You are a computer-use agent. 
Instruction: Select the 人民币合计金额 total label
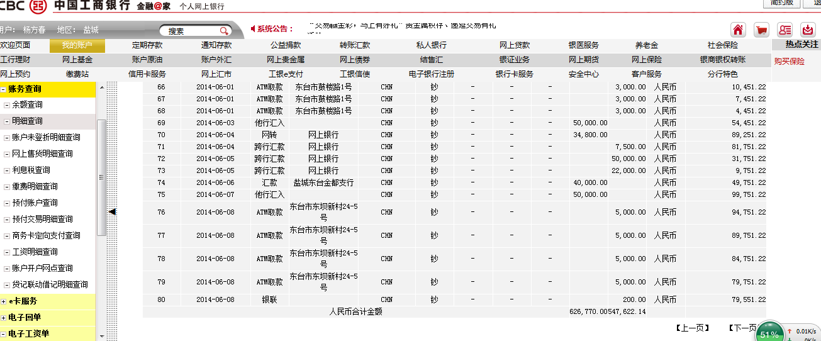(356, 311)
